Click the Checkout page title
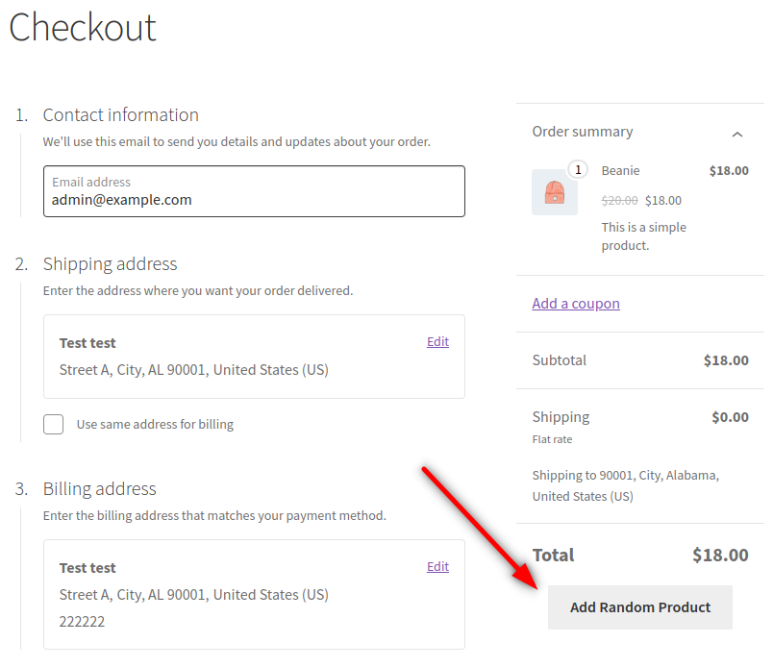 83,27
